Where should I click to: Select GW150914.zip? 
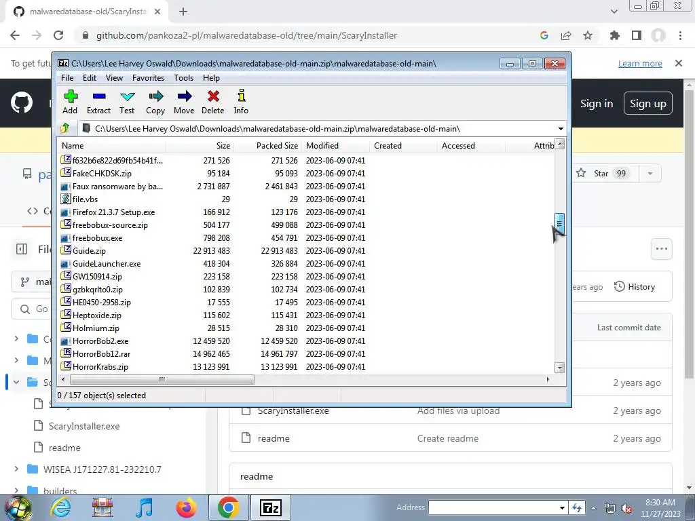pos(97,277)
